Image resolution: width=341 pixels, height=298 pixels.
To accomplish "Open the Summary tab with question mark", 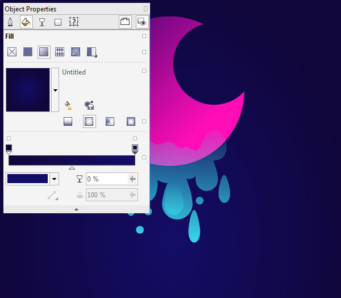I will (x=74, y=22).
